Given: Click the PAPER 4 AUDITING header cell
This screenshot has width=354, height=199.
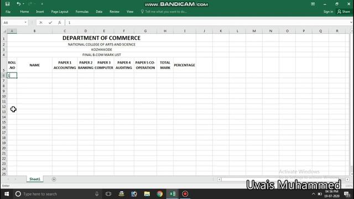Looking at the screenshot, I should click(124, 65).
